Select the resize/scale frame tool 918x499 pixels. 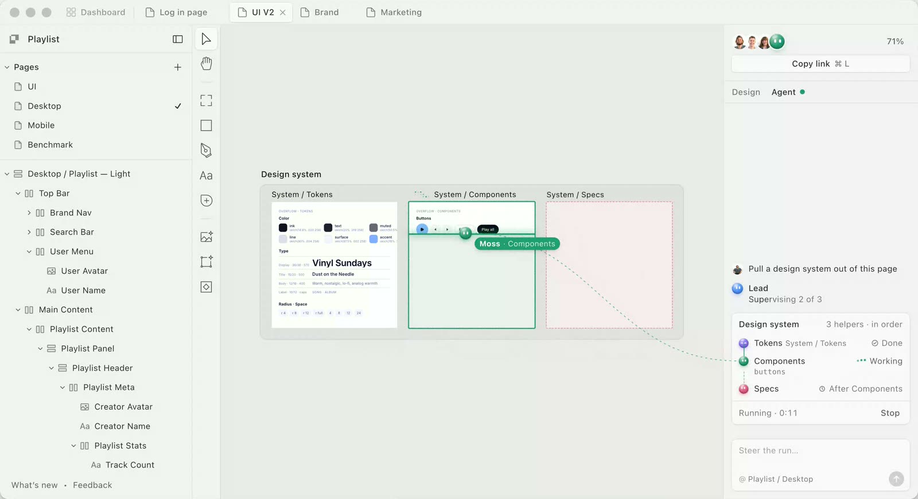206,262
